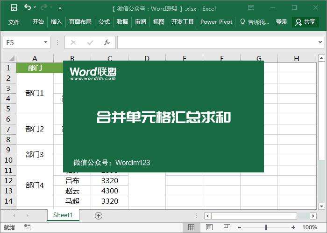
Task: Open the Customize Quick Access Toolbar dropdown
Action: tap(60, 8)
